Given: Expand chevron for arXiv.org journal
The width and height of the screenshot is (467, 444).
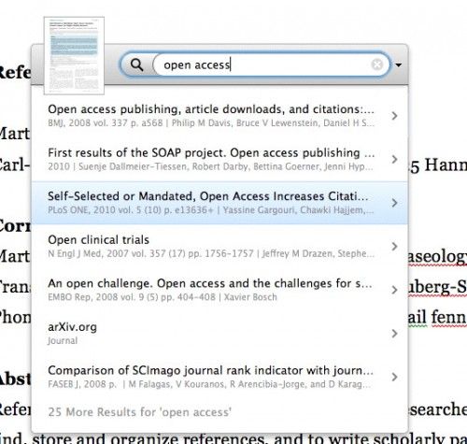Looking at the screenshot, I should (394, 334).
